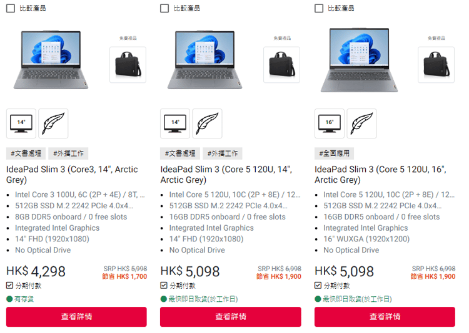Click 查看詳情 for the HK$ 4,298 laptop

[x=76, y=317]
